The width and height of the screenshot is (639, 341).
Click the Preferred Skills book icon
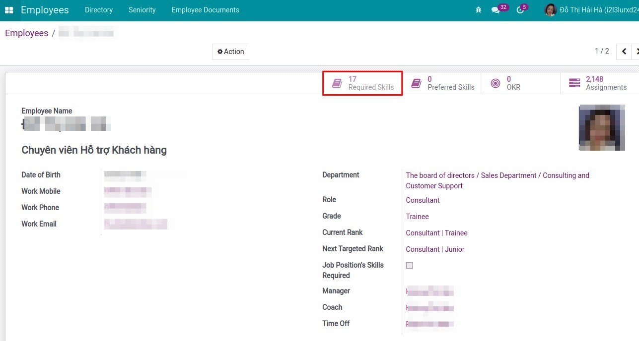click(416, 83)
